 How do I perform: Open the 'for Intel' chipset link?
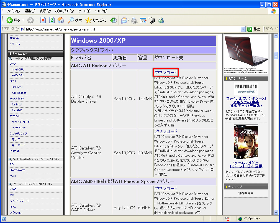pyautogui.click(x=17, y=105)
